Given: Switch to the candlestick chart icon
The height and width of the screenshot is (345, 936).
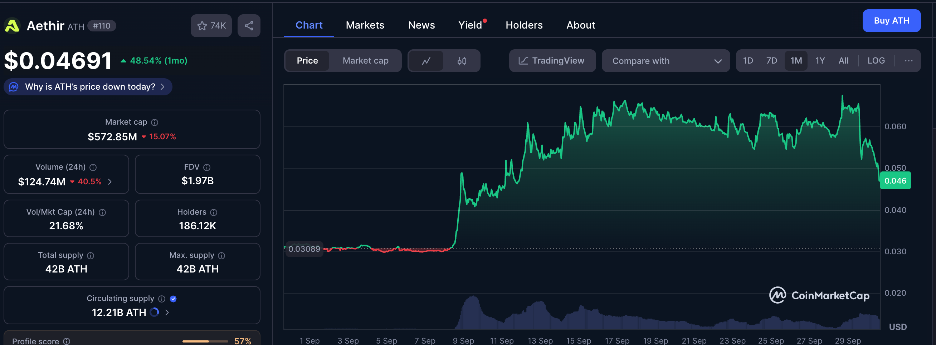Looking at the screenshot, I should 462,61.
